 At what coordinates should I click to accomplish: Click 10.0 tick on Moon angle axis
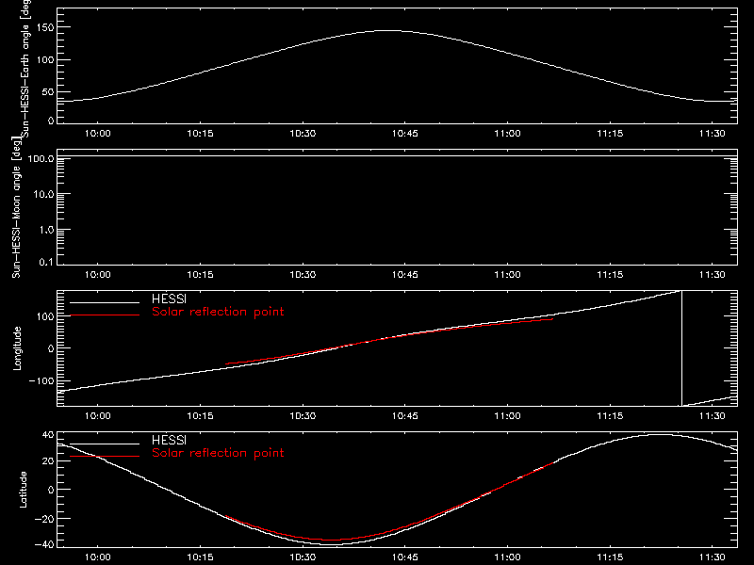[43, 194]
